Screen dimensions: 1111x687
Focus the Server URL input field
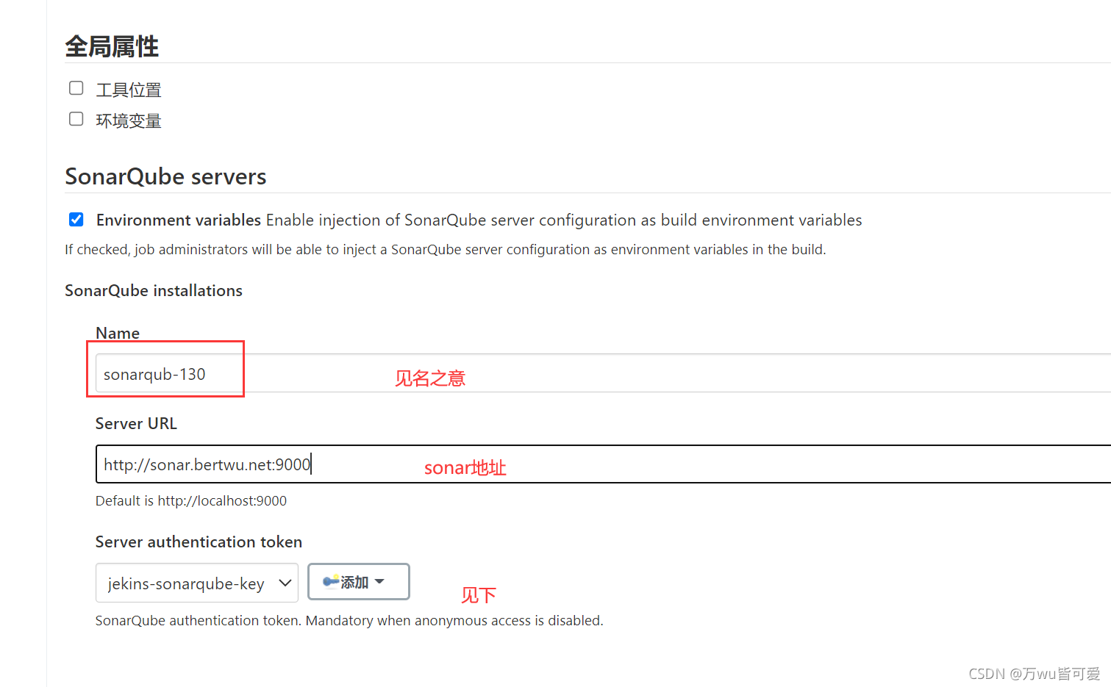(603, 464)
